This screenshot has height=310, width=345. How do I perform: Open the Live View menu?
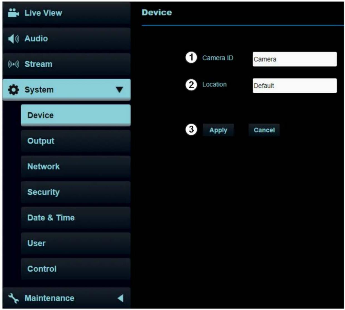point(66,13)
